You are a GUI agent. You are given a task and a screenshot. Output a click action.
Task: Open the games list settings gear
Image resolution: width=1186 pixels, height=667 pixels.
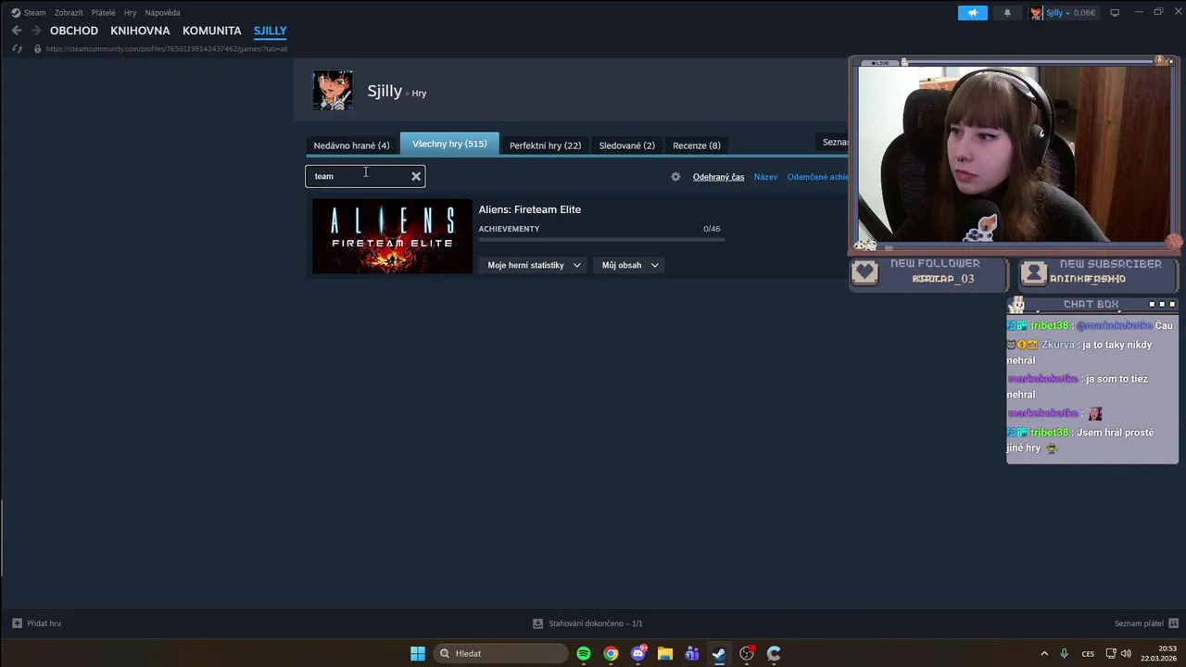click(x=675, y=177)
